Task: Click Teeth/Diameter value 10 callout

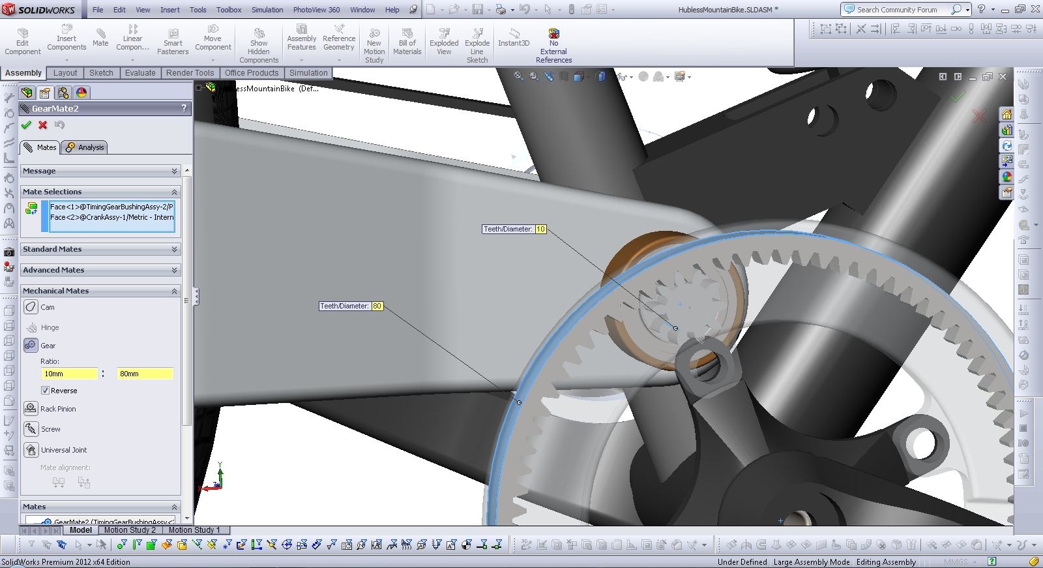Action: (x=540, y=229)
